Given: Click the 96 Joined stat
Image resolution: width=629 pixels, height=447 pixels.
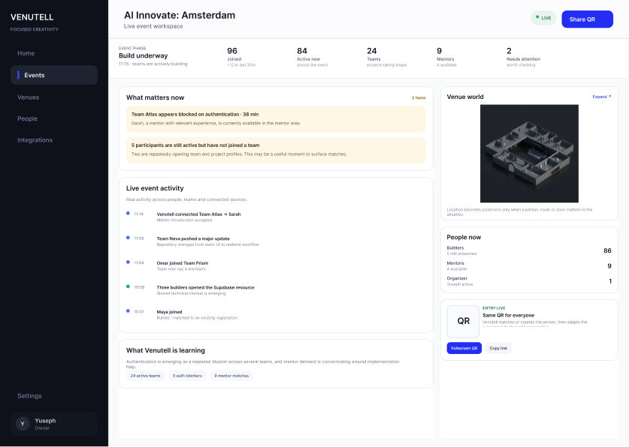Looking at the screenshot, I should point(241,57).
